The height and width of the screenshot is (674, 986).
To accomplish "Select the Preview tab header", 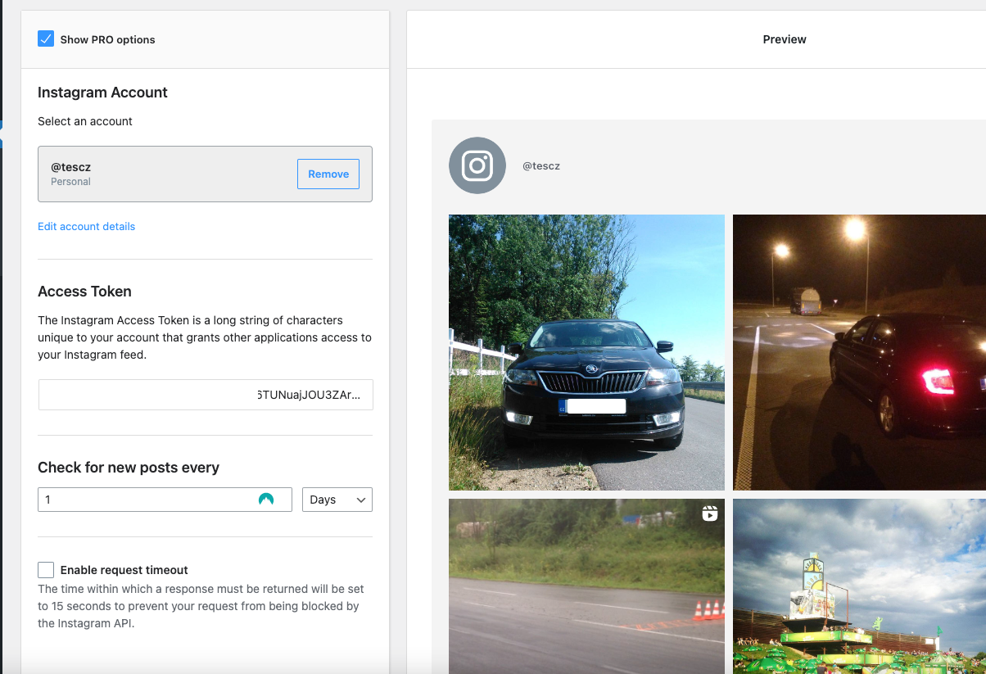I will point(785,39).
